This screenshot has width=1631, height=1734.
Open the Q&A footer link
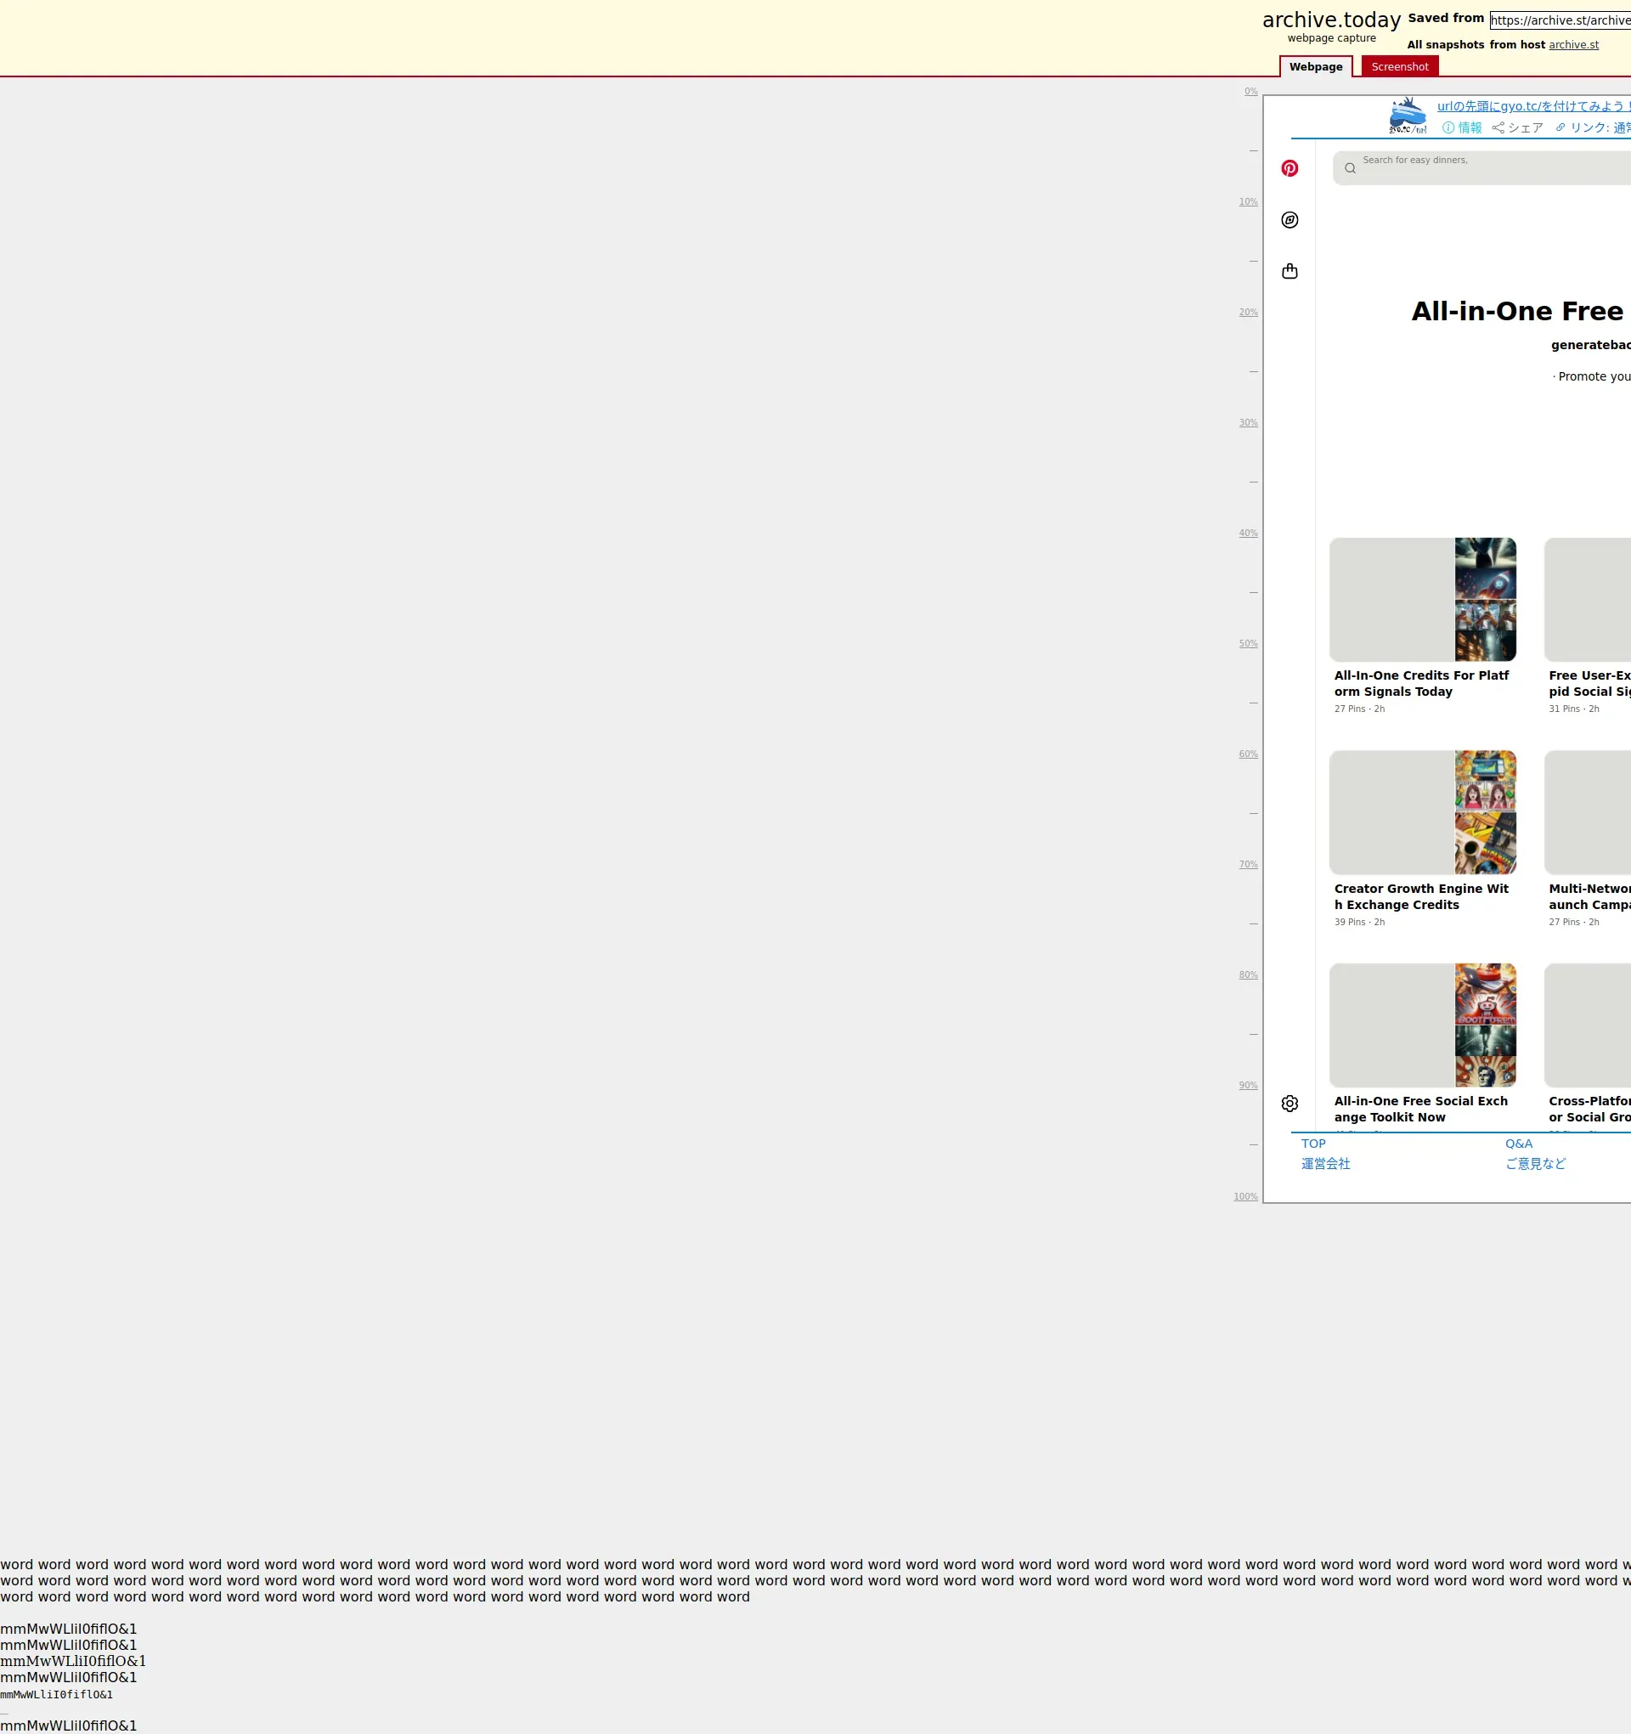tap(1518, 1144)
